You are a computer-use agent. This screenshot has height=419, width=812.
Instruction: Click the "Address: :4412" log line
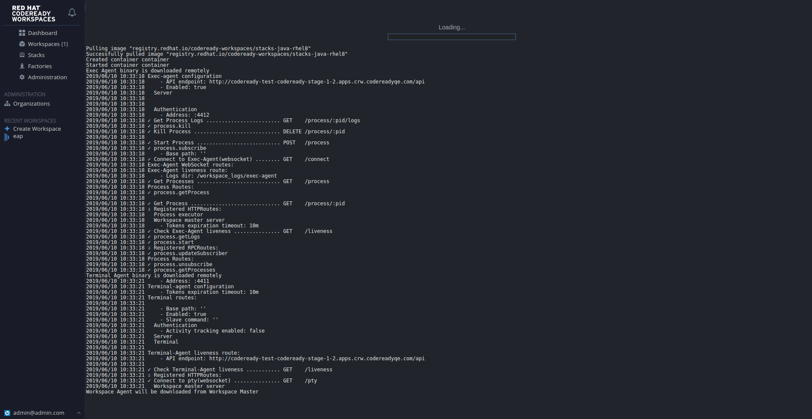[x=147, y=115]
